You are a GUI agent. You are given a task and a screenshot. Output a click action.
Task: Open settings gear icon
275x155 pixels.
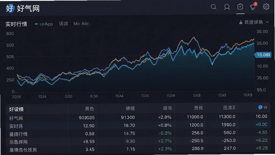pos(266,7)
